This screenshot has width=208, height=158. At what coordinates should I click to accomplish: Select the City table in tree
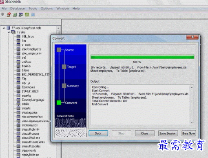(x=24, y=79)
